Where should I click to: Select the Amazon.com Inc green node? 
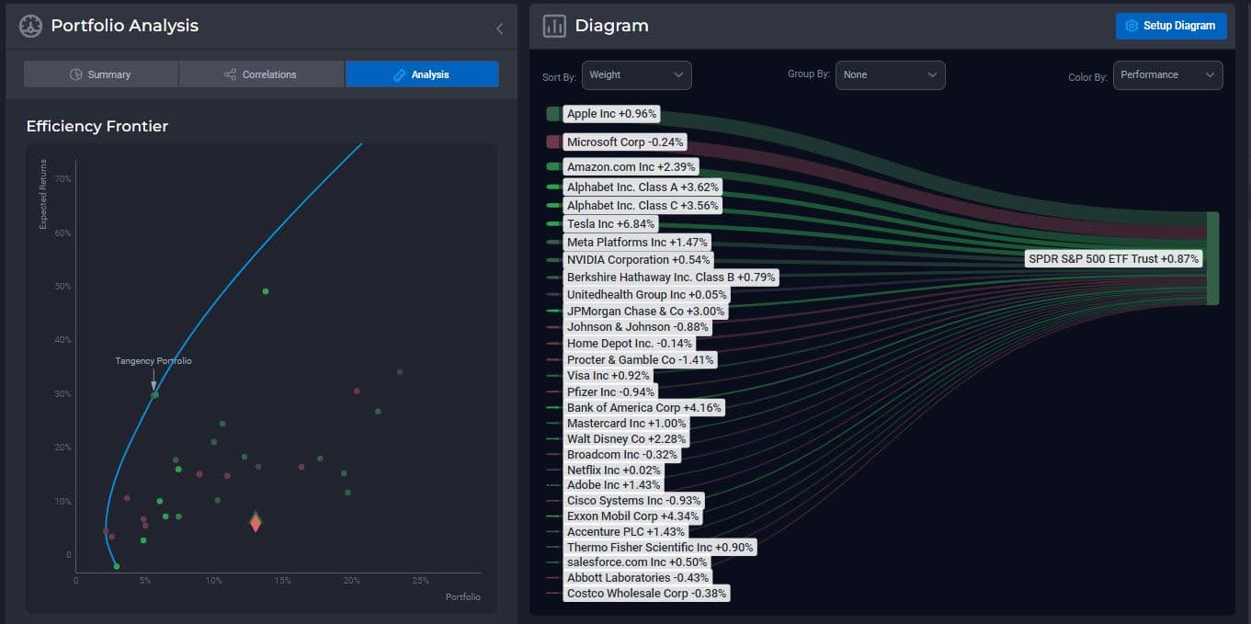[552, 166]
